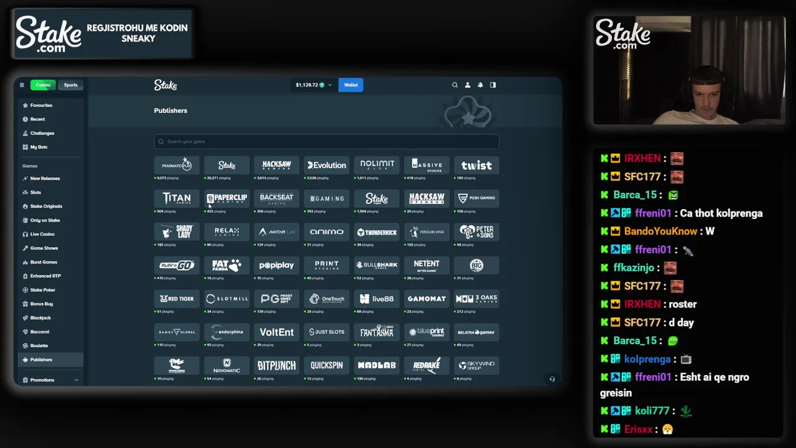The width and height of the screenshot is (796, 448).
Task: Click the Search your game field
Action: click(x=326, y=141)
